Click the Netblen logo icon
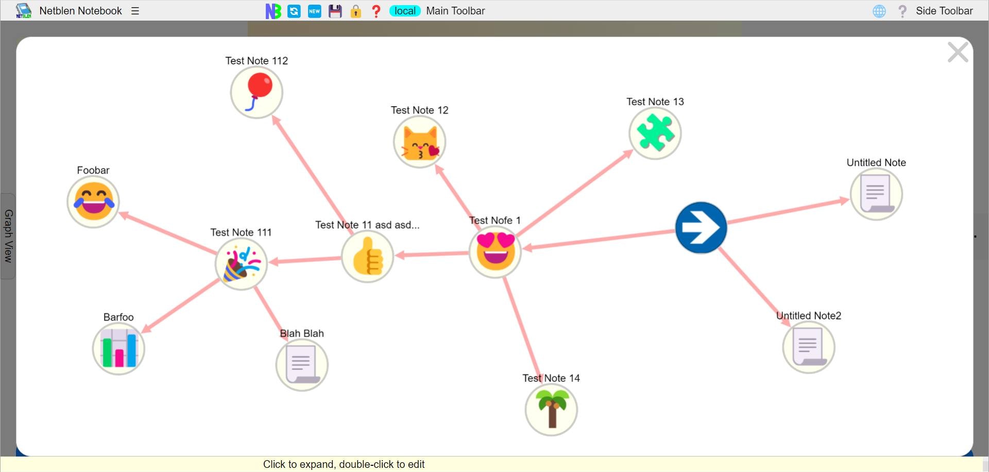The height and width of the screenshot is (472, 989). [x=23, y=11]
